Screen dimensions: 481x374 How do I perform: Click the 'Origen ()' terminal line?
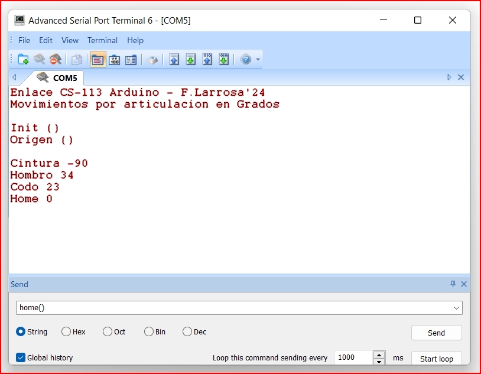tap(42, 139)
